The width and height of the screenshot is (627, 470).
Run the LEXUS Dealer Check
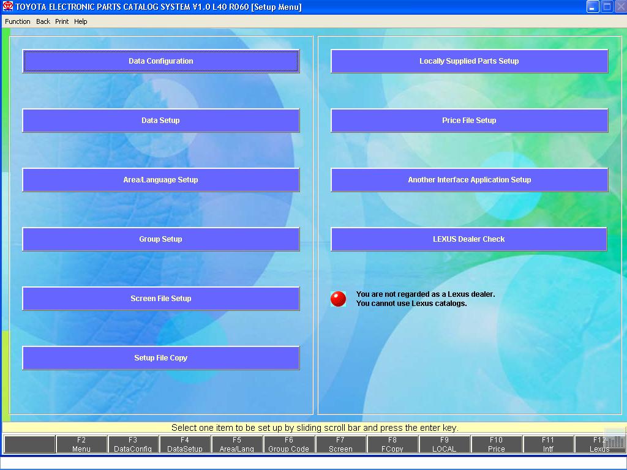pyautogui.click(x=469, y=239)
